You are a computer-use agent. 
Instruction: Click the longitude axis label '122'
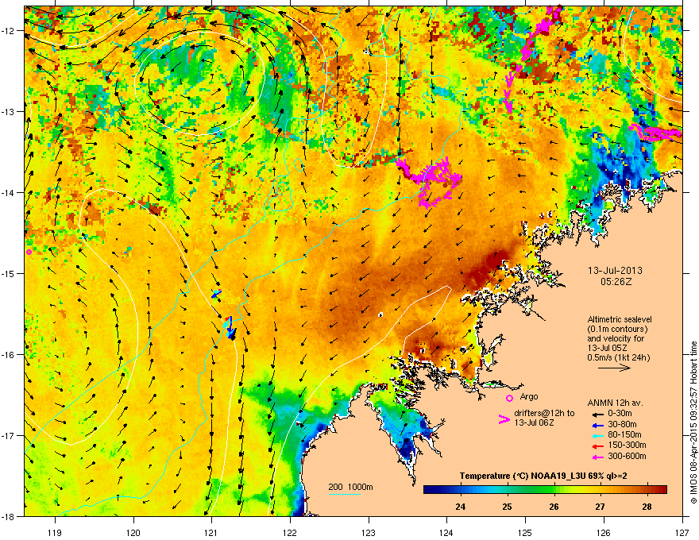pos(290,533)
